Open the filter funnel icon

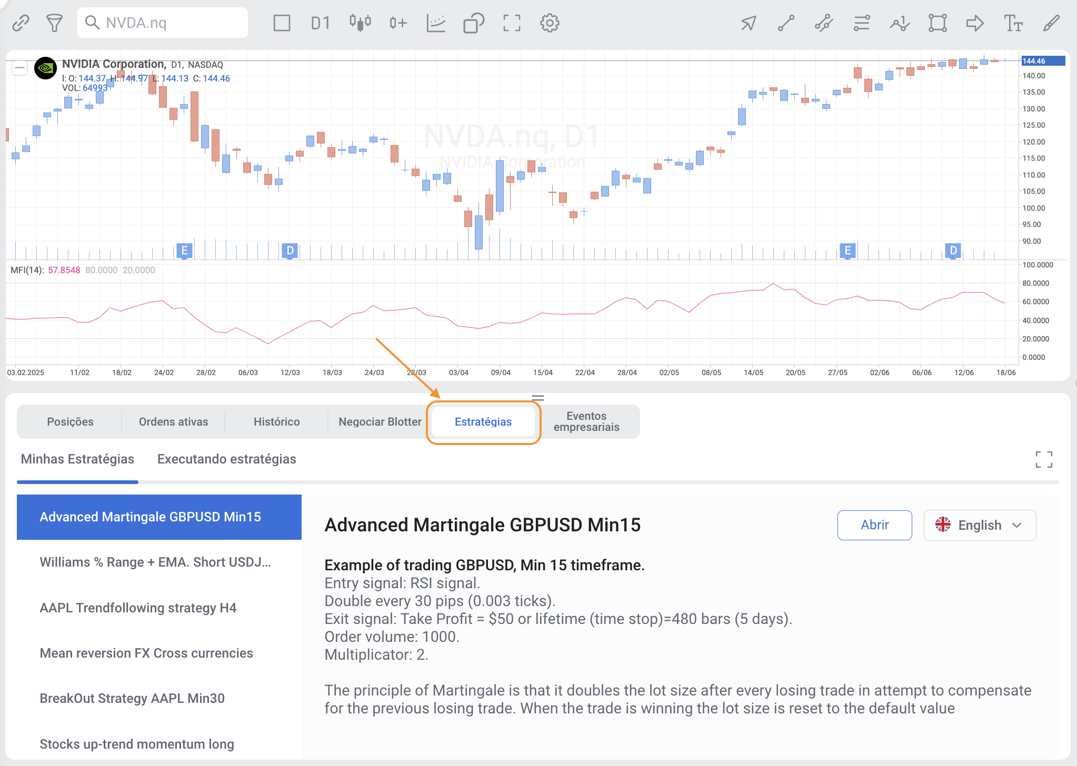point(54,23)
